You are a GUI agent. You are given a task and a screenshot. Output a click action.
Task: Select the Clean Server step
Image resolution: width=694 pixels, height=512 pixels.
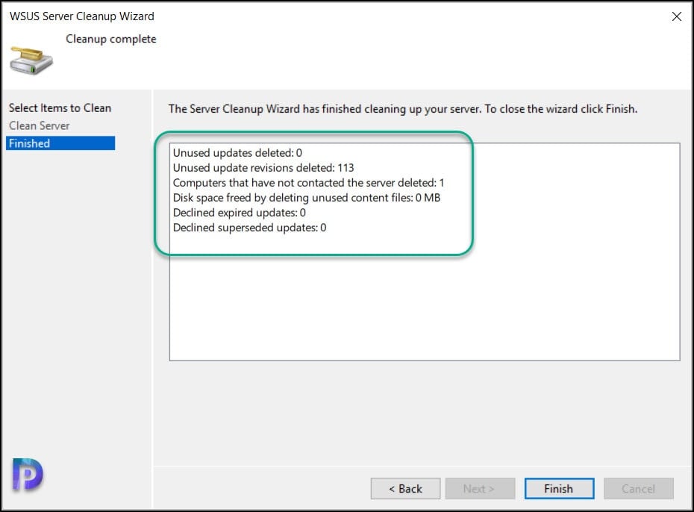point(40,125)
